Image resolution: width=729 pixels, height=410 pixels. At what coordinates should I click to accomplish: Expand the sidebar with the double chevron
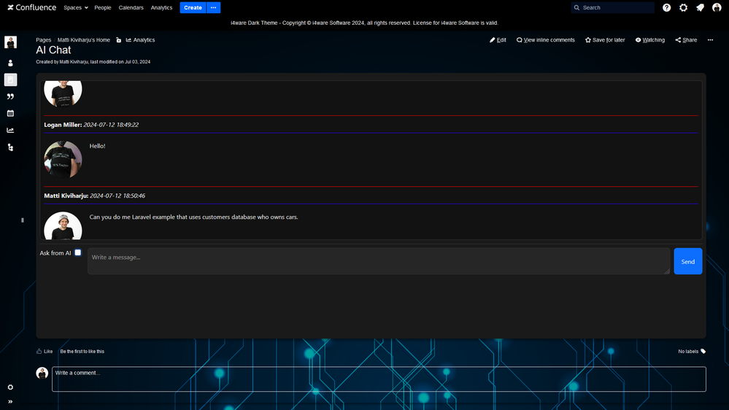point(10,402)
